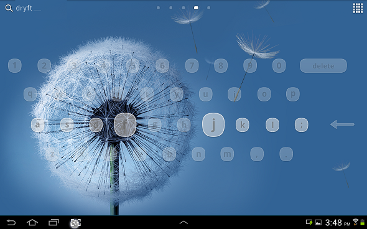Select the enlarged f home key
The image size is (367, 229).
pyautogui.click(x=125, y=125)
